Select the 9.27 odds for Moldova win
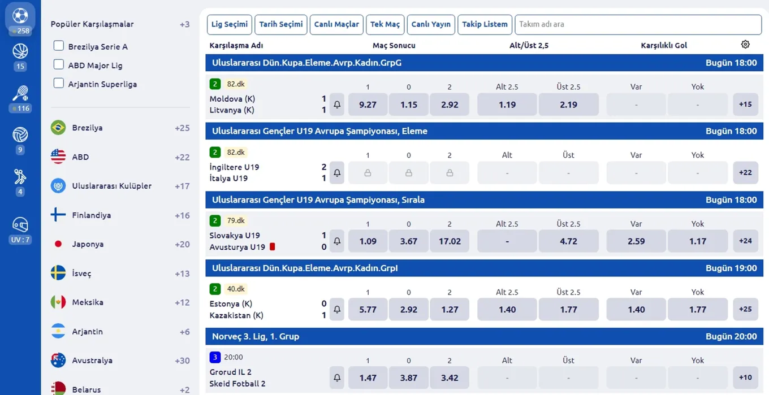Image resolution: width=769 pixels, height=395 pixels. click(368, 105)
